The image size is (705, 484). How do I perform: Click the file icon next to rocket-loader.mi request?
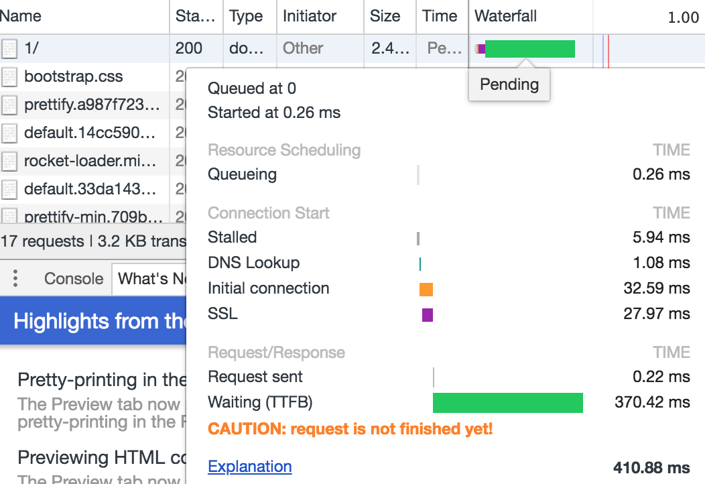(x=9, y=161)
